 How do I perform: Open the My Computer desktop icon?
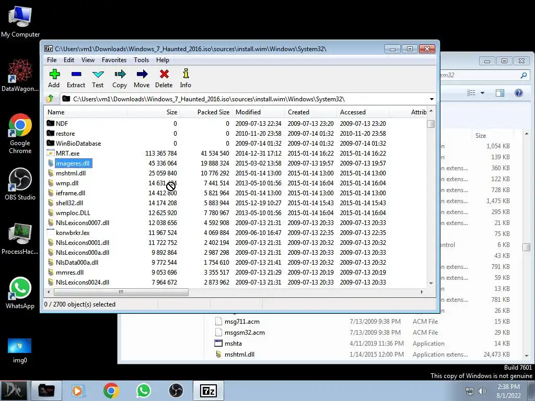(20, 22)
